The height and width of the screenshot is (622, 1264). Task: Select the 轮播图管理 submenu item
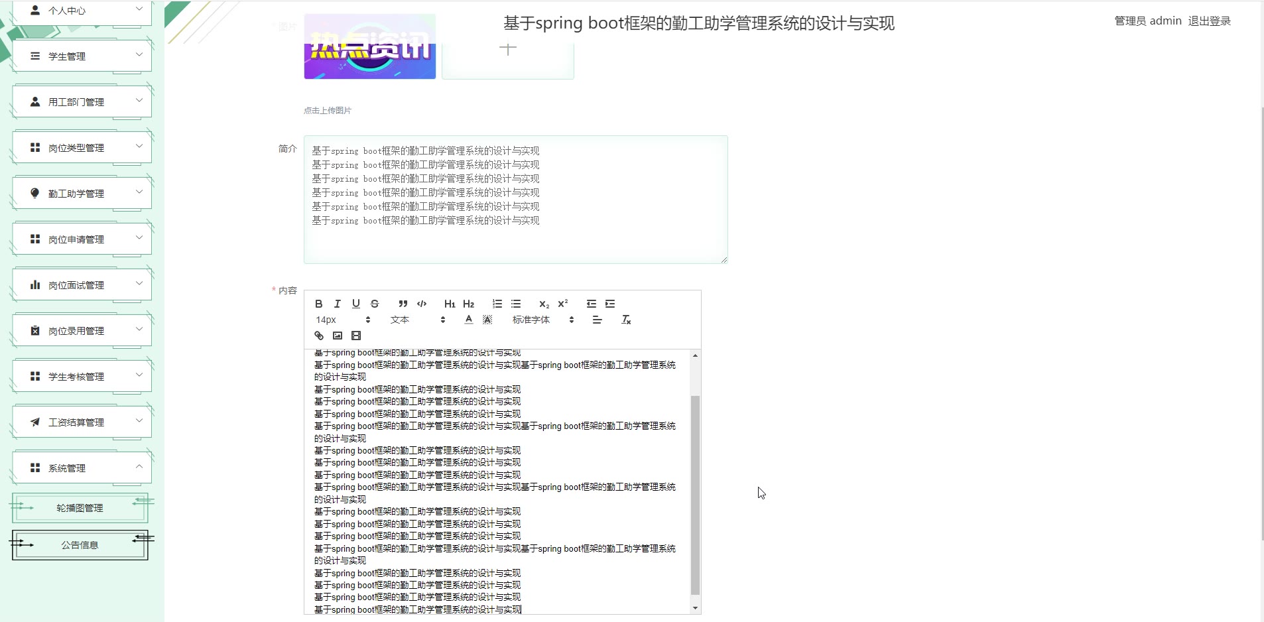[x=80, y=508]
